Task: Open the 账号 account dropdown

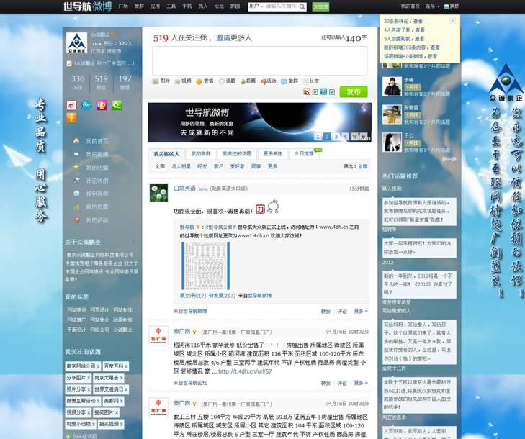Action: point(432,6)
